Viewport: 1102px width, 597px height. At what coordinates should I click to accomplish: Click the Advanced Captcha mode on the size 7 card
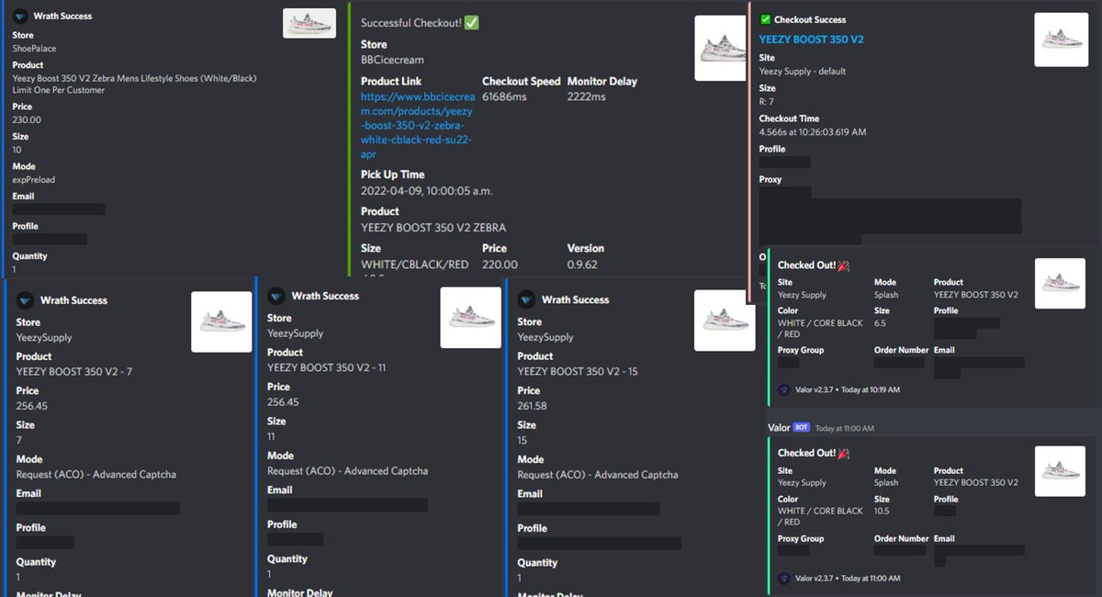tap(96, 475)
